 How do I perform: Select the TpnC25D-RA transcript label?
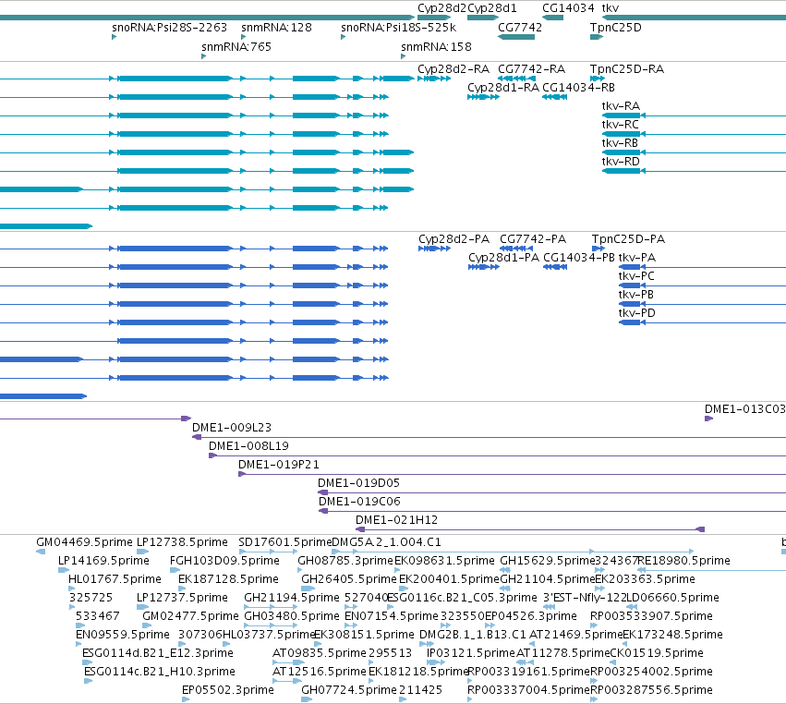pyautogui.click(x=627, y=69)
